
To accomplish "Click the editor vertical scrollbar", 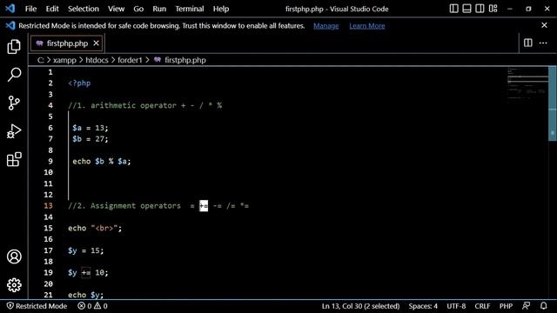I will point(553,103).
